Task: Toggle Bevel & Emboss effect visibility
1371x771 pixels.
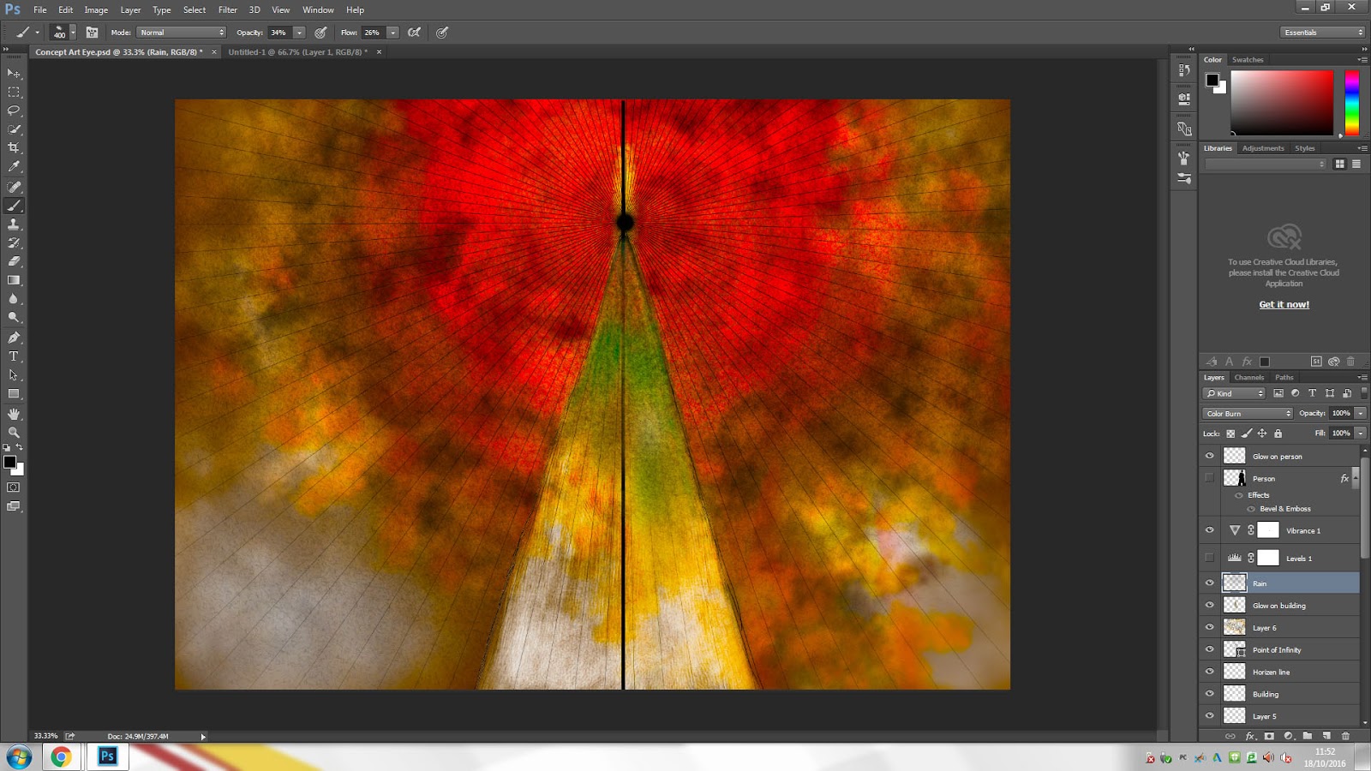Action: coord(1251,509)
